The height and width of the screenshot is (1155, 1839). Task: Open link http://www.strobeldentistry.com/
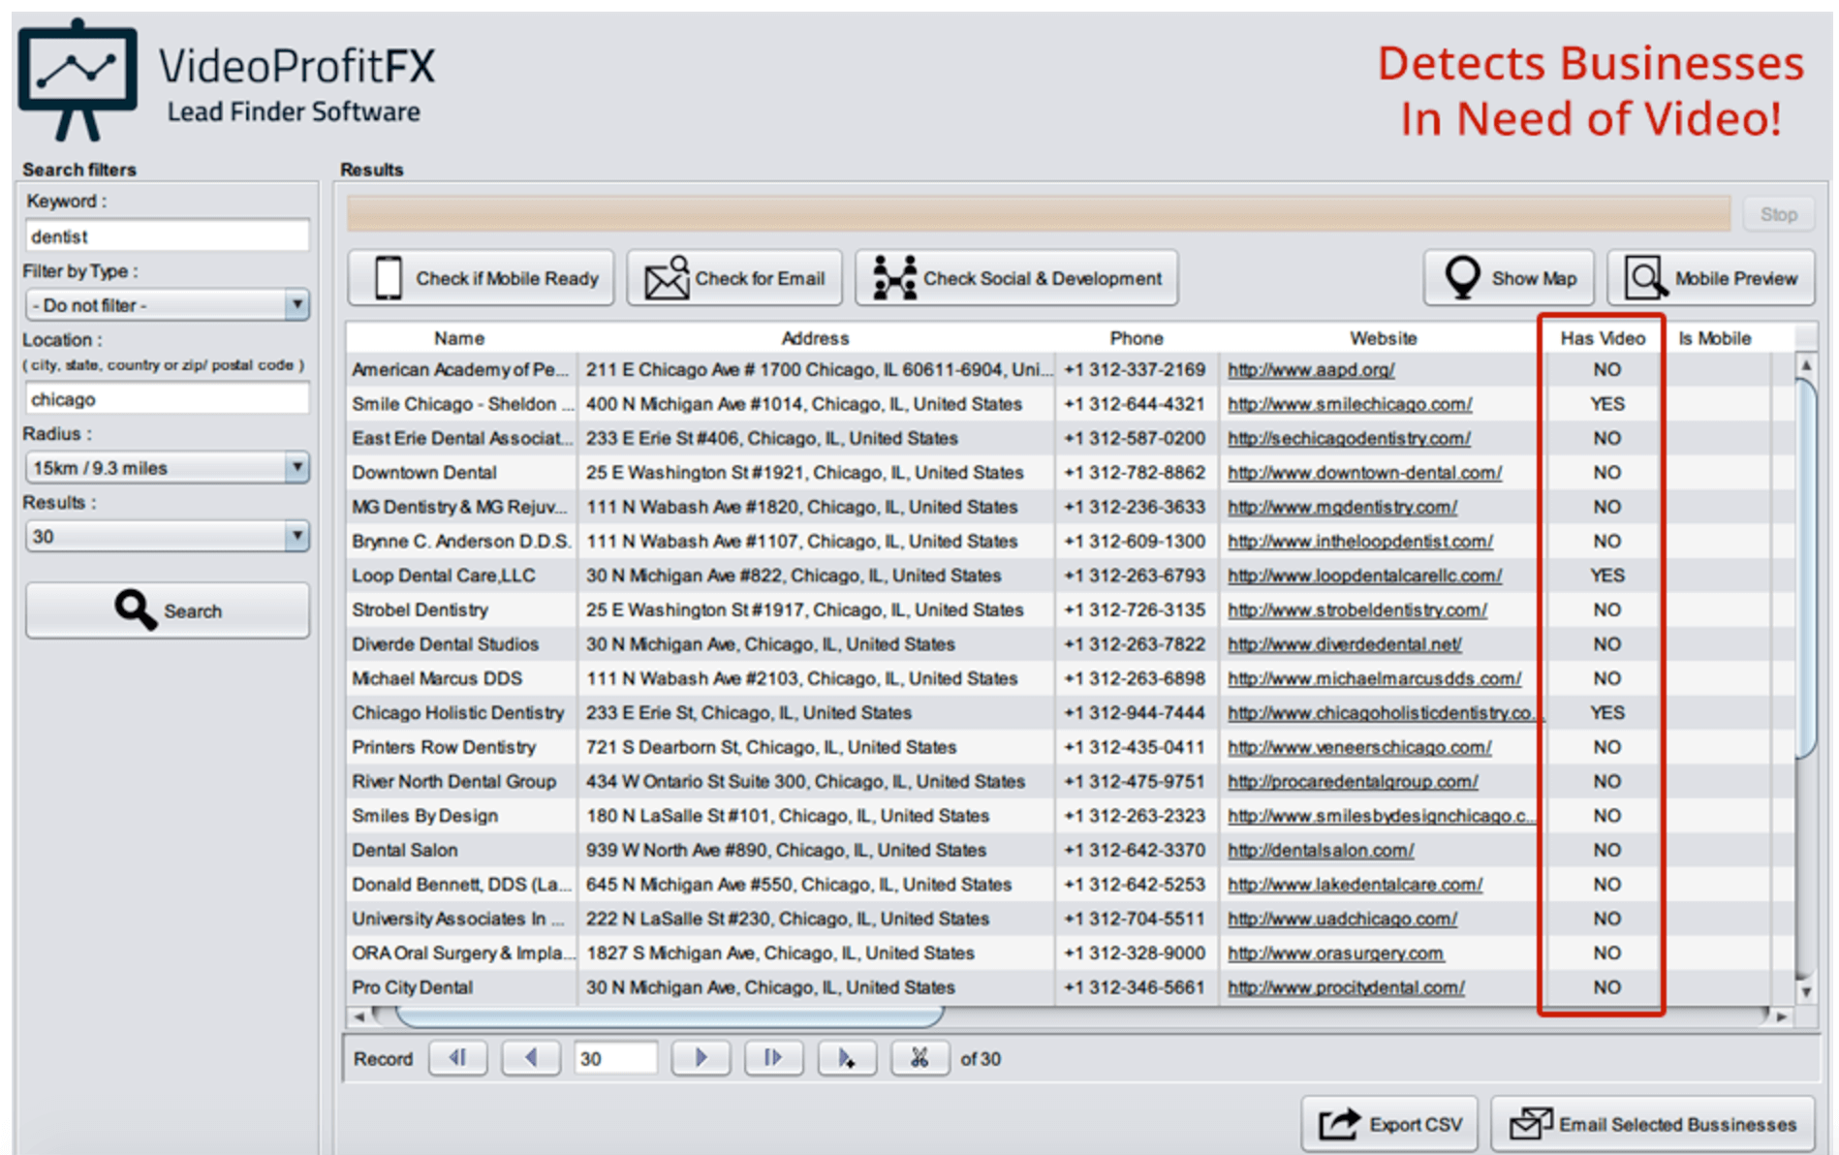click(1357, 610)
